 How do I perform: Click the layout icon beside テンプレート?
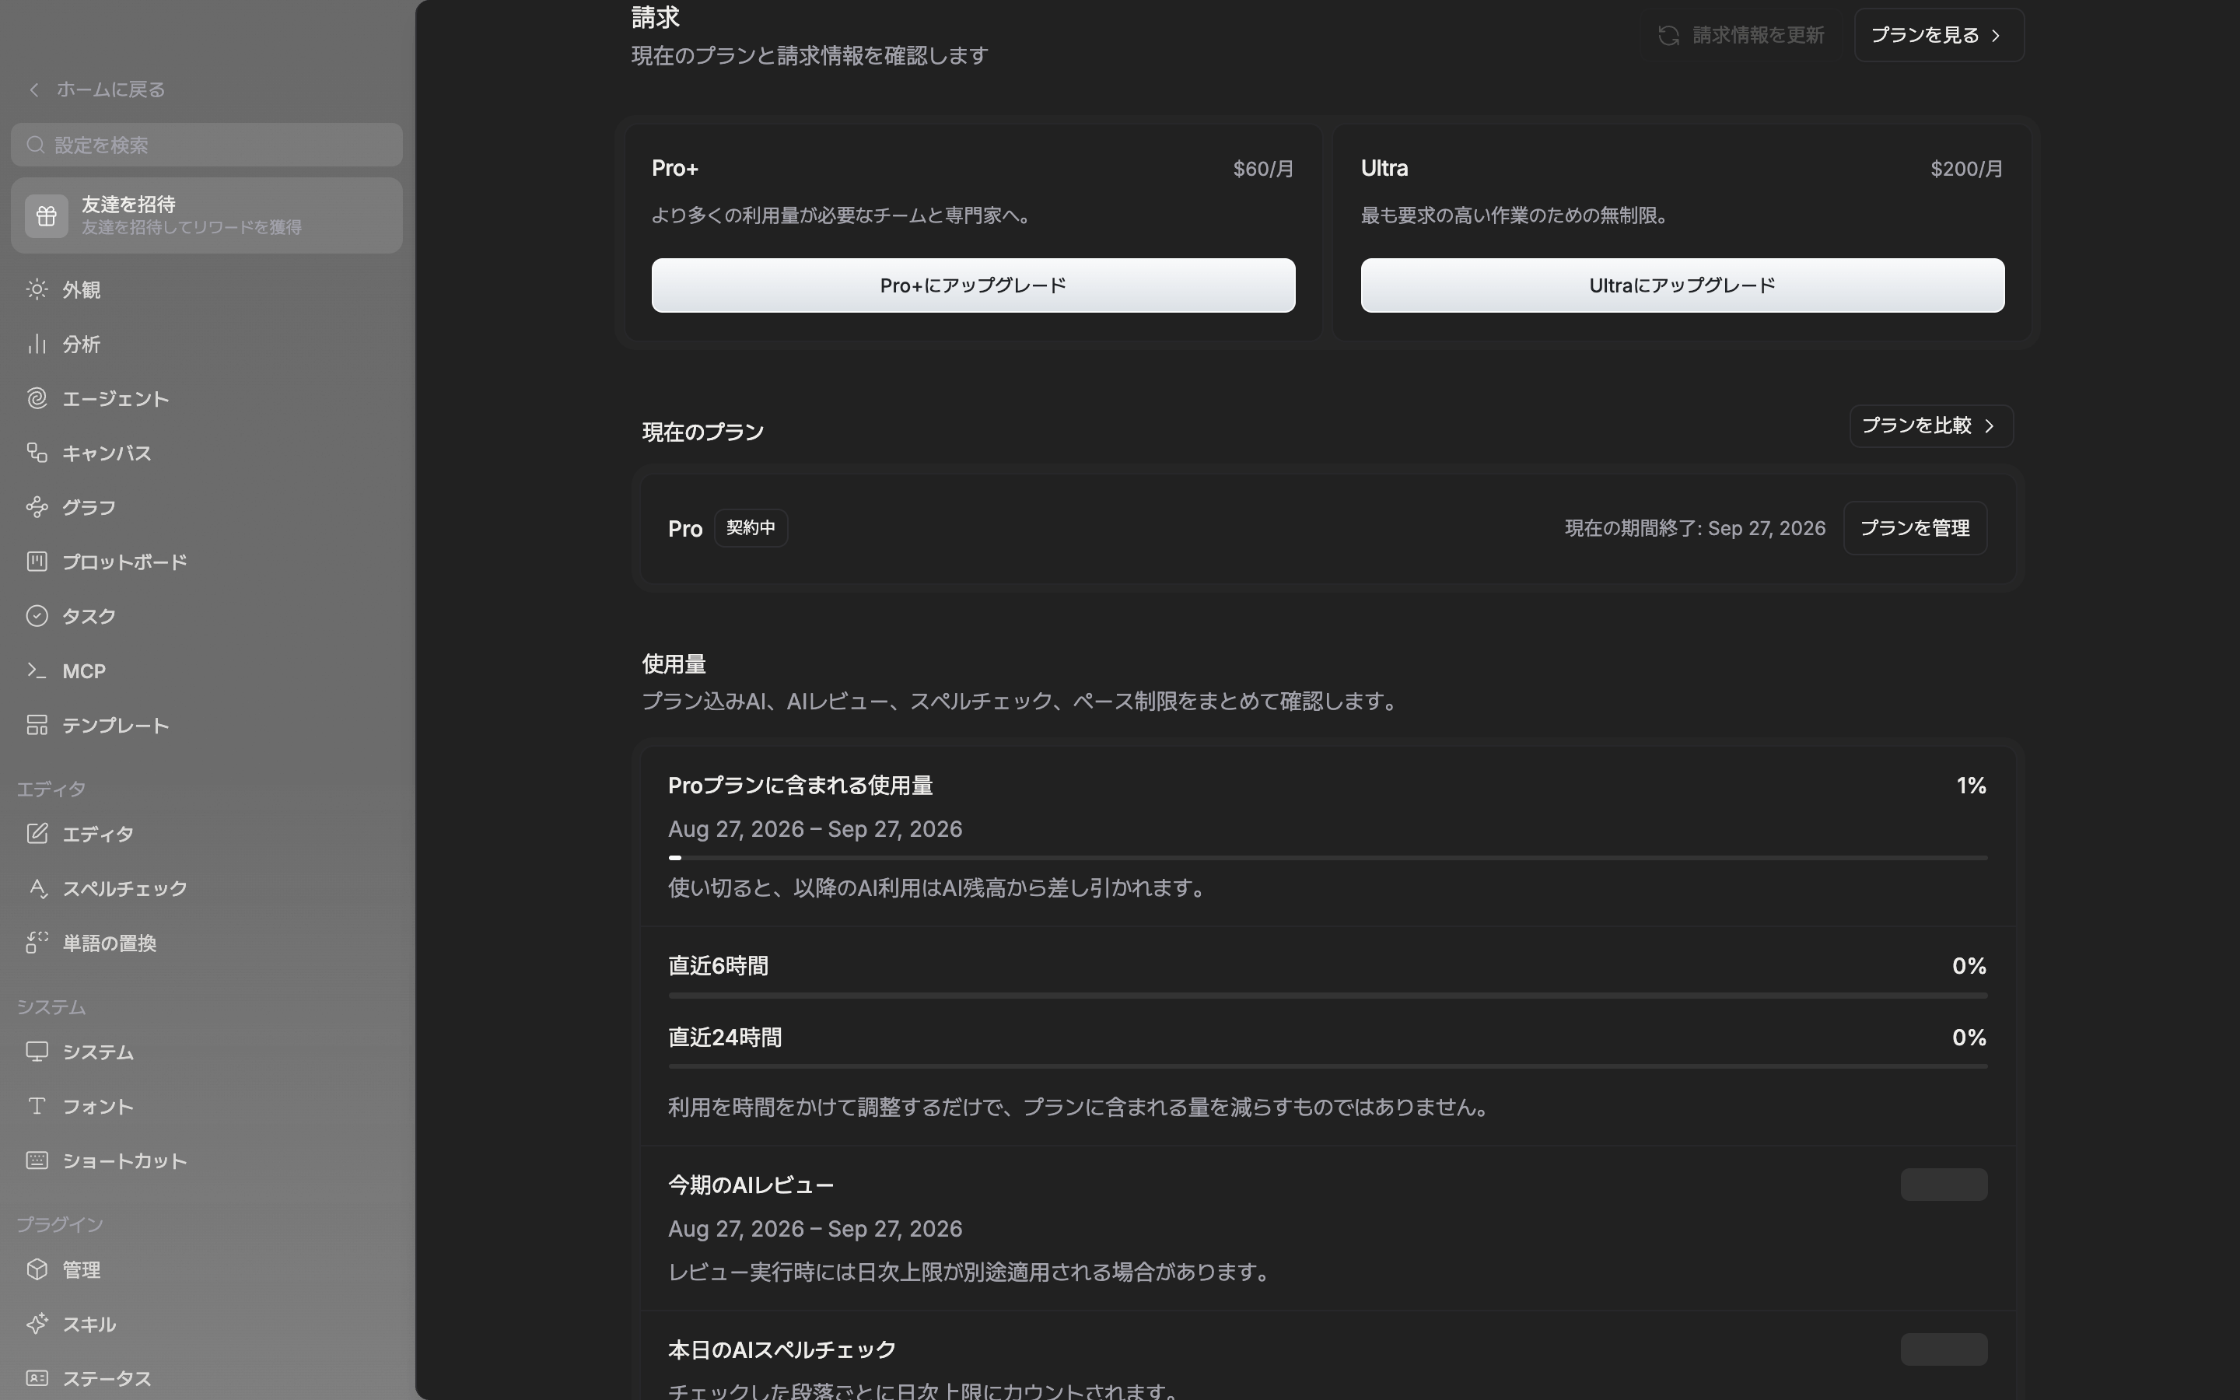tap(37, 725)
